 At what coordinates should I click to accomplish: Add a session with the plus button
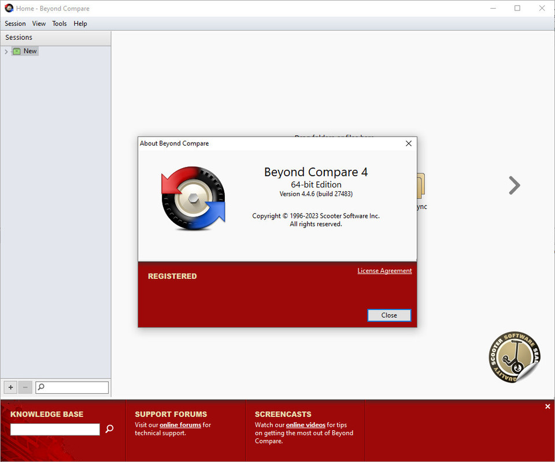click(x=10, y=388)
